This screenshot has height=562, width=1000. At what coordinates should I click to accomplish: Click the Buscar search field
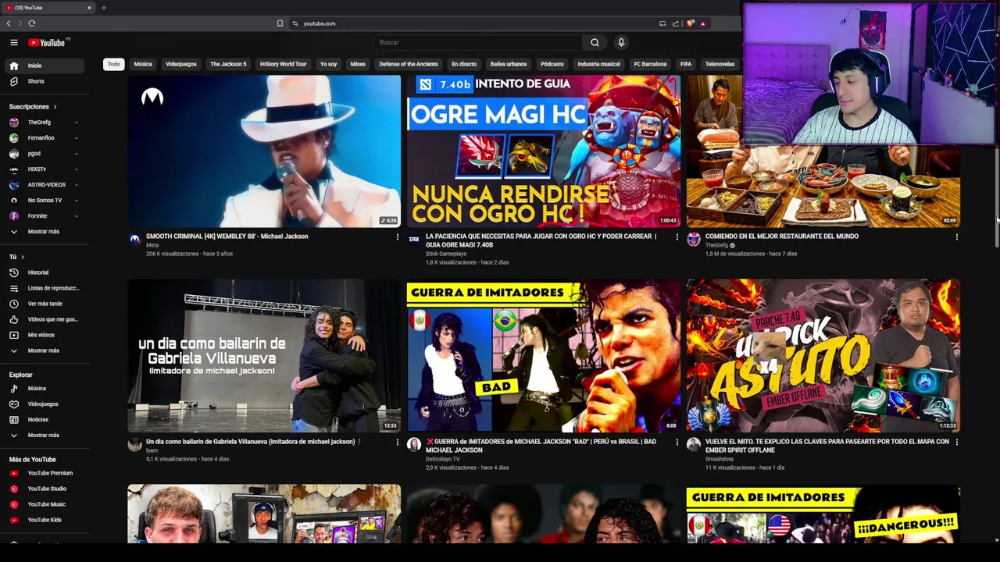tap(477, 42)
